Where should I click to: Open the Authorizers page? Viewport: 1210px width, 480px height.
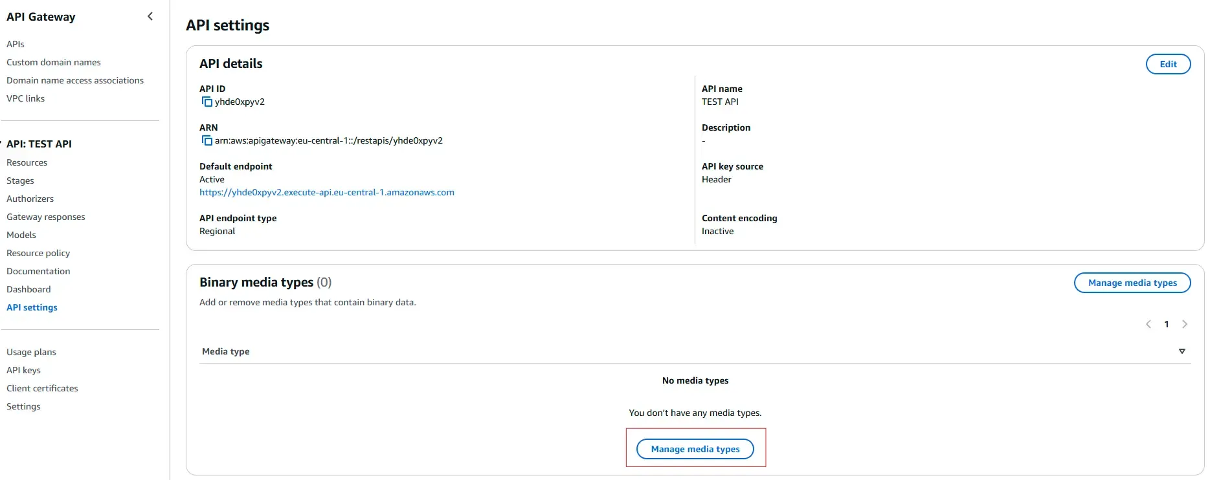(x=30, y=199)
